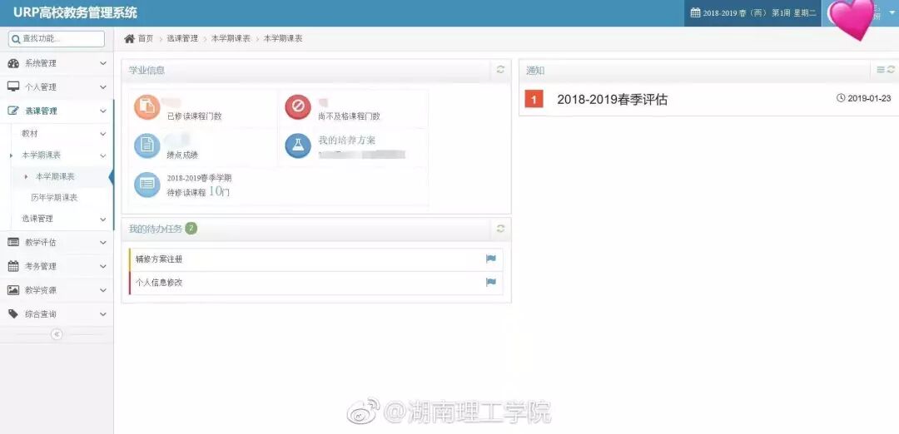Open the 通知 list menu icon

[x=881, y=69]
